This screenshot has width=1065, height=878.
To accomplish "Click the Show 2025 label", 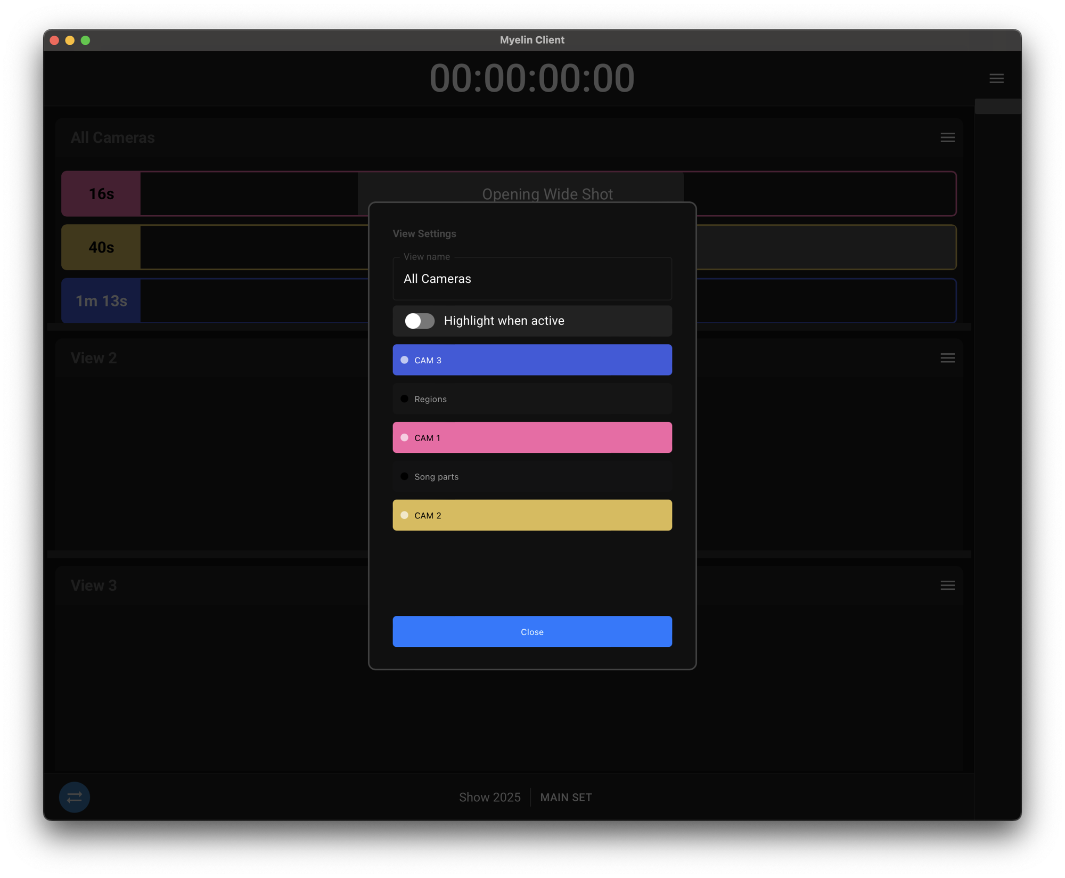I will coord(489,797).
